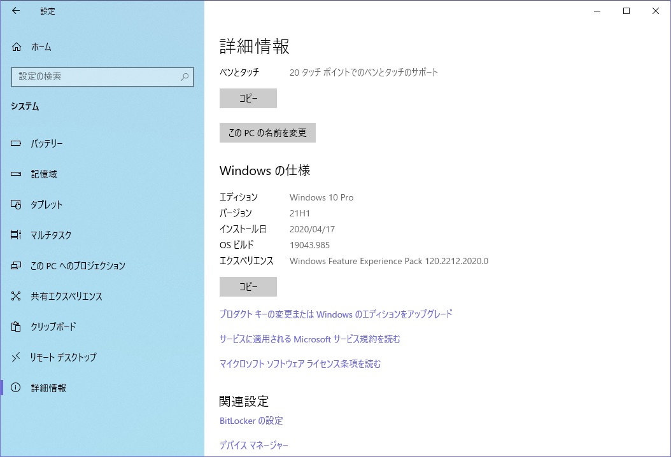Click Windows Feature Experience Pack text
This screenshot has width=671, height=457.
click(x=388, y=261)
